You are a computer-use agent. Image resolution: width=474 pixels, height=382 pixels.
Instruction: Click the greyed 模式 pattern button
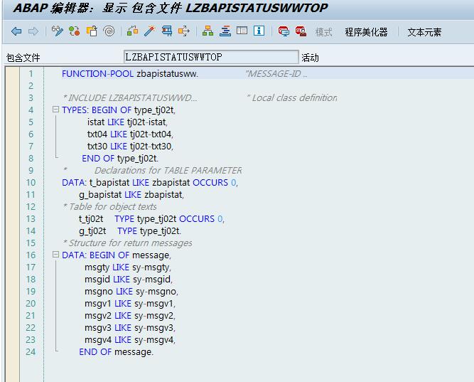tap(323, 32)
